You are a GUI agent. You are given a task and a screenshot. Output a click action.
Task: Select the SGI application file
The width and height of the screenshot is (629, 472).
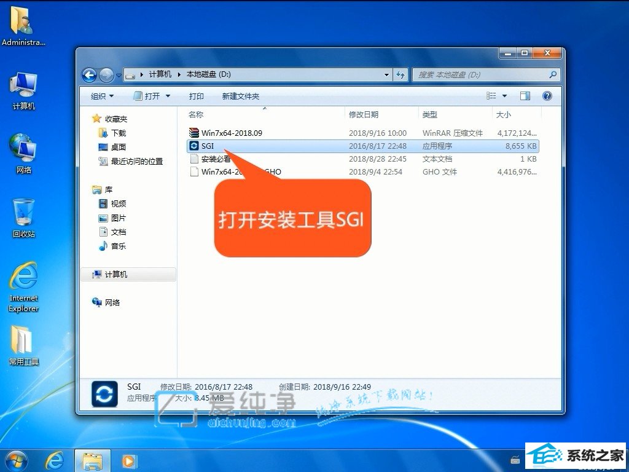(x=207, y=146)
